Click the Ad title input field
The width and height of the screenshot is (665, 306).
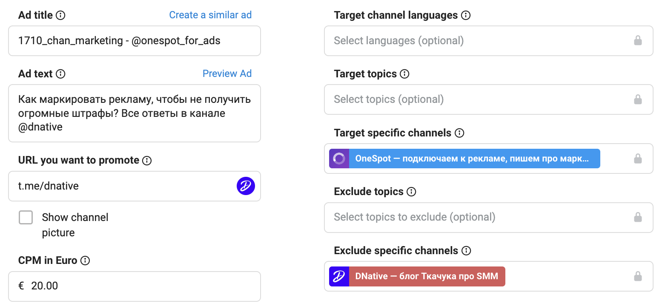[x=135, y=41]
